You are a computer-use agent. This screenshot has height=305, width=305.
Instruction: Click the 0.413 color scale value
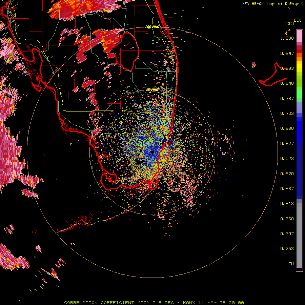coord(287,204)
